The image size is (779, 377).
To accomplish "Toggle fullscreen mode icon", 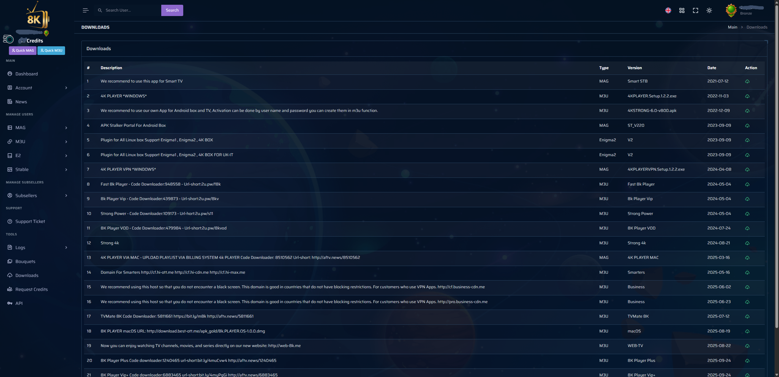I will pos(695,11).
